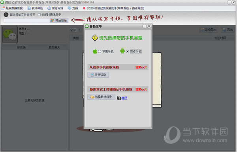Click the 开始读取 button

98,75
